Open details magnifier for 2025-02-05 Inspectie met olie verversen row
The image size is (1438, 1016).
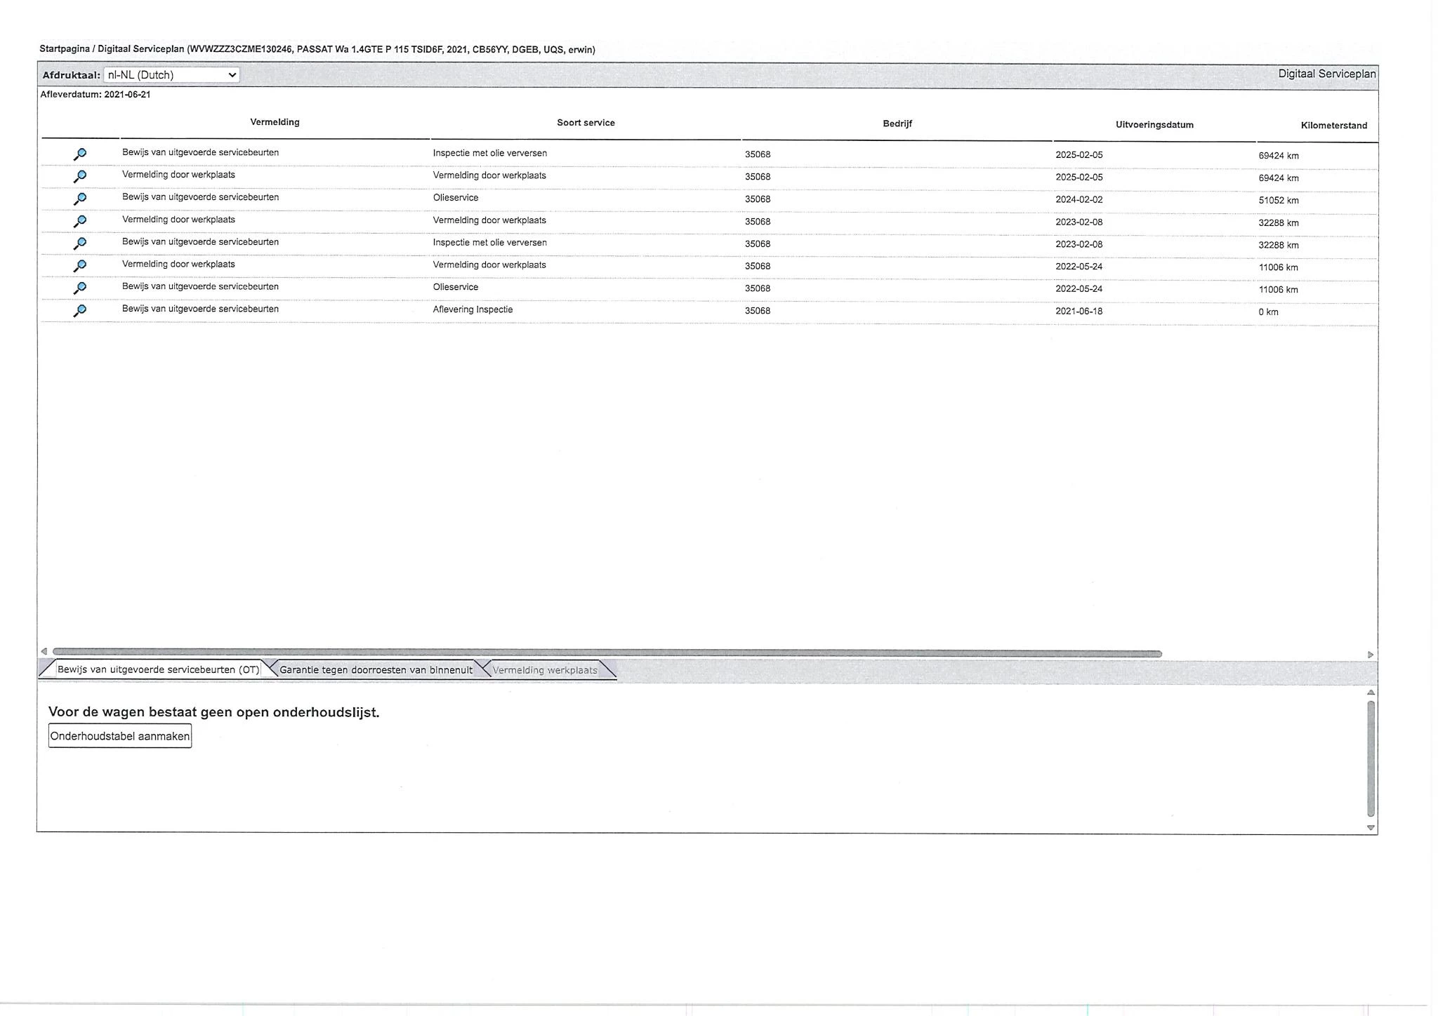tap(80, 154)
